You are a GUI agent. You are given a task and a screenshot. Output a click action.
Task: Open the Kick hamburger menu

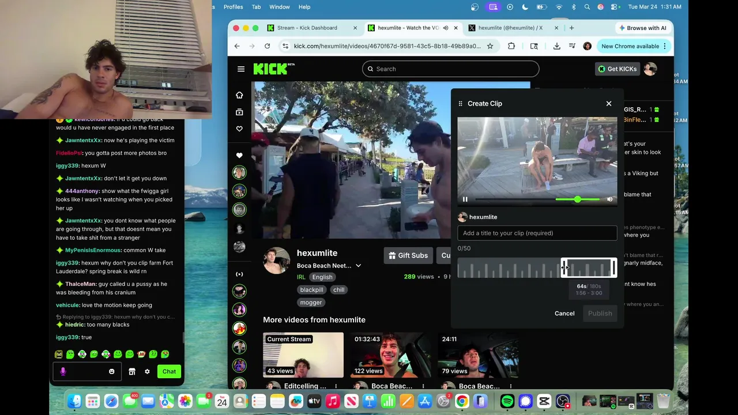click(241, 69)
